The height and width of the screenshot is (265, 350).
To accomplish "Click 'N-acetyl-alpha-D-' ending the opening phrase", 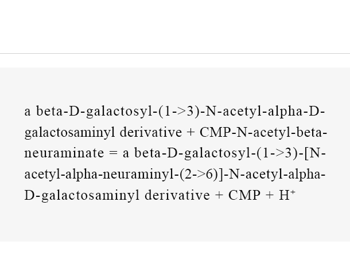I will click(265, 112).
